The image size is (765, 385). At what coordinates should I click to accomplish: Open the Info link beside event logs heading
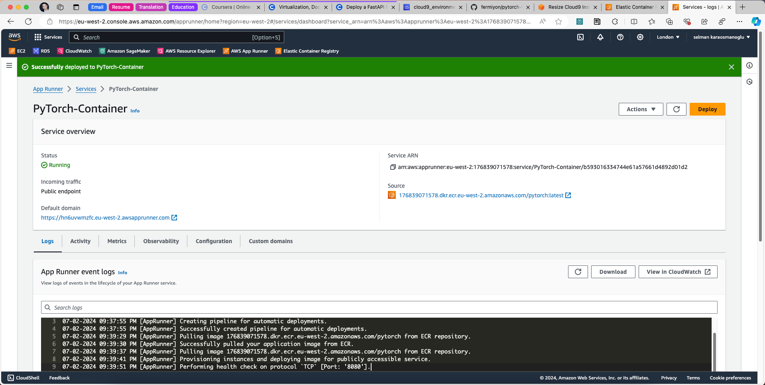[x=122, y=273]
